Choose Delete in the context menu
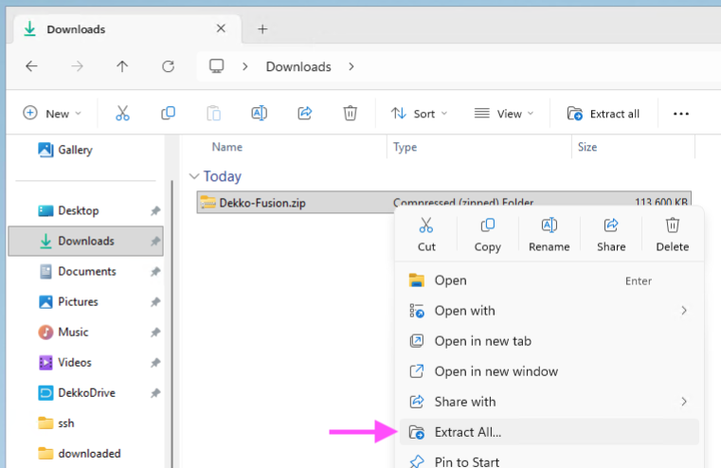The width and height of the screenshot is (721, 468). [x=673, y=234]
